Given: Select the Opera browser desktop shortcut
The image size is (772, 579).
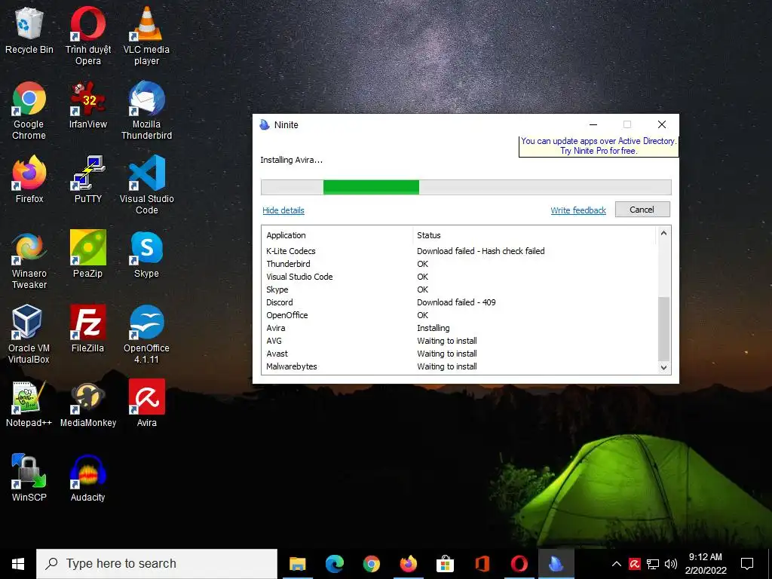Looking at the screenshot, I should 88,35.
